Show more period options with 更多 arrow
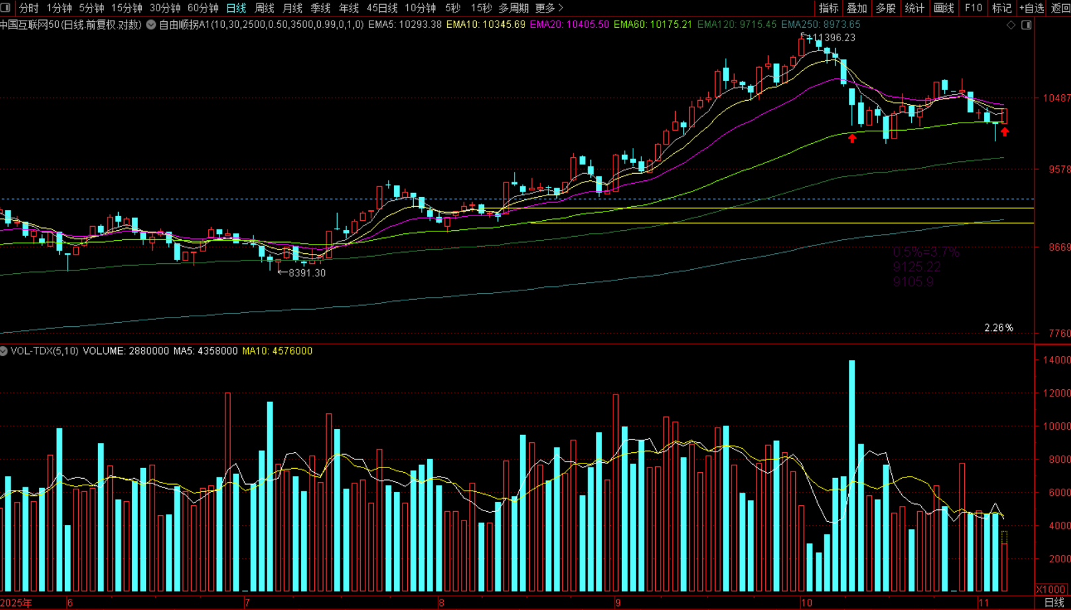 click(x=549, y=8)
